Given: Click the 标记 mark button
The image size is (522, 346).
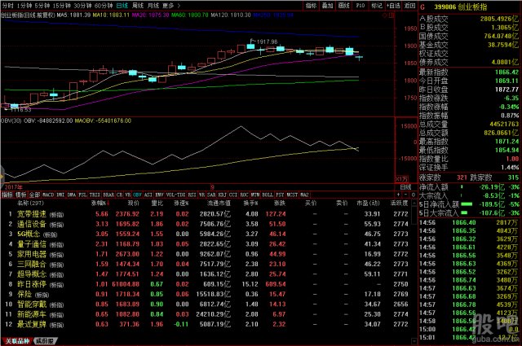Looking at the screenshot, I should (x=379, y=4).
